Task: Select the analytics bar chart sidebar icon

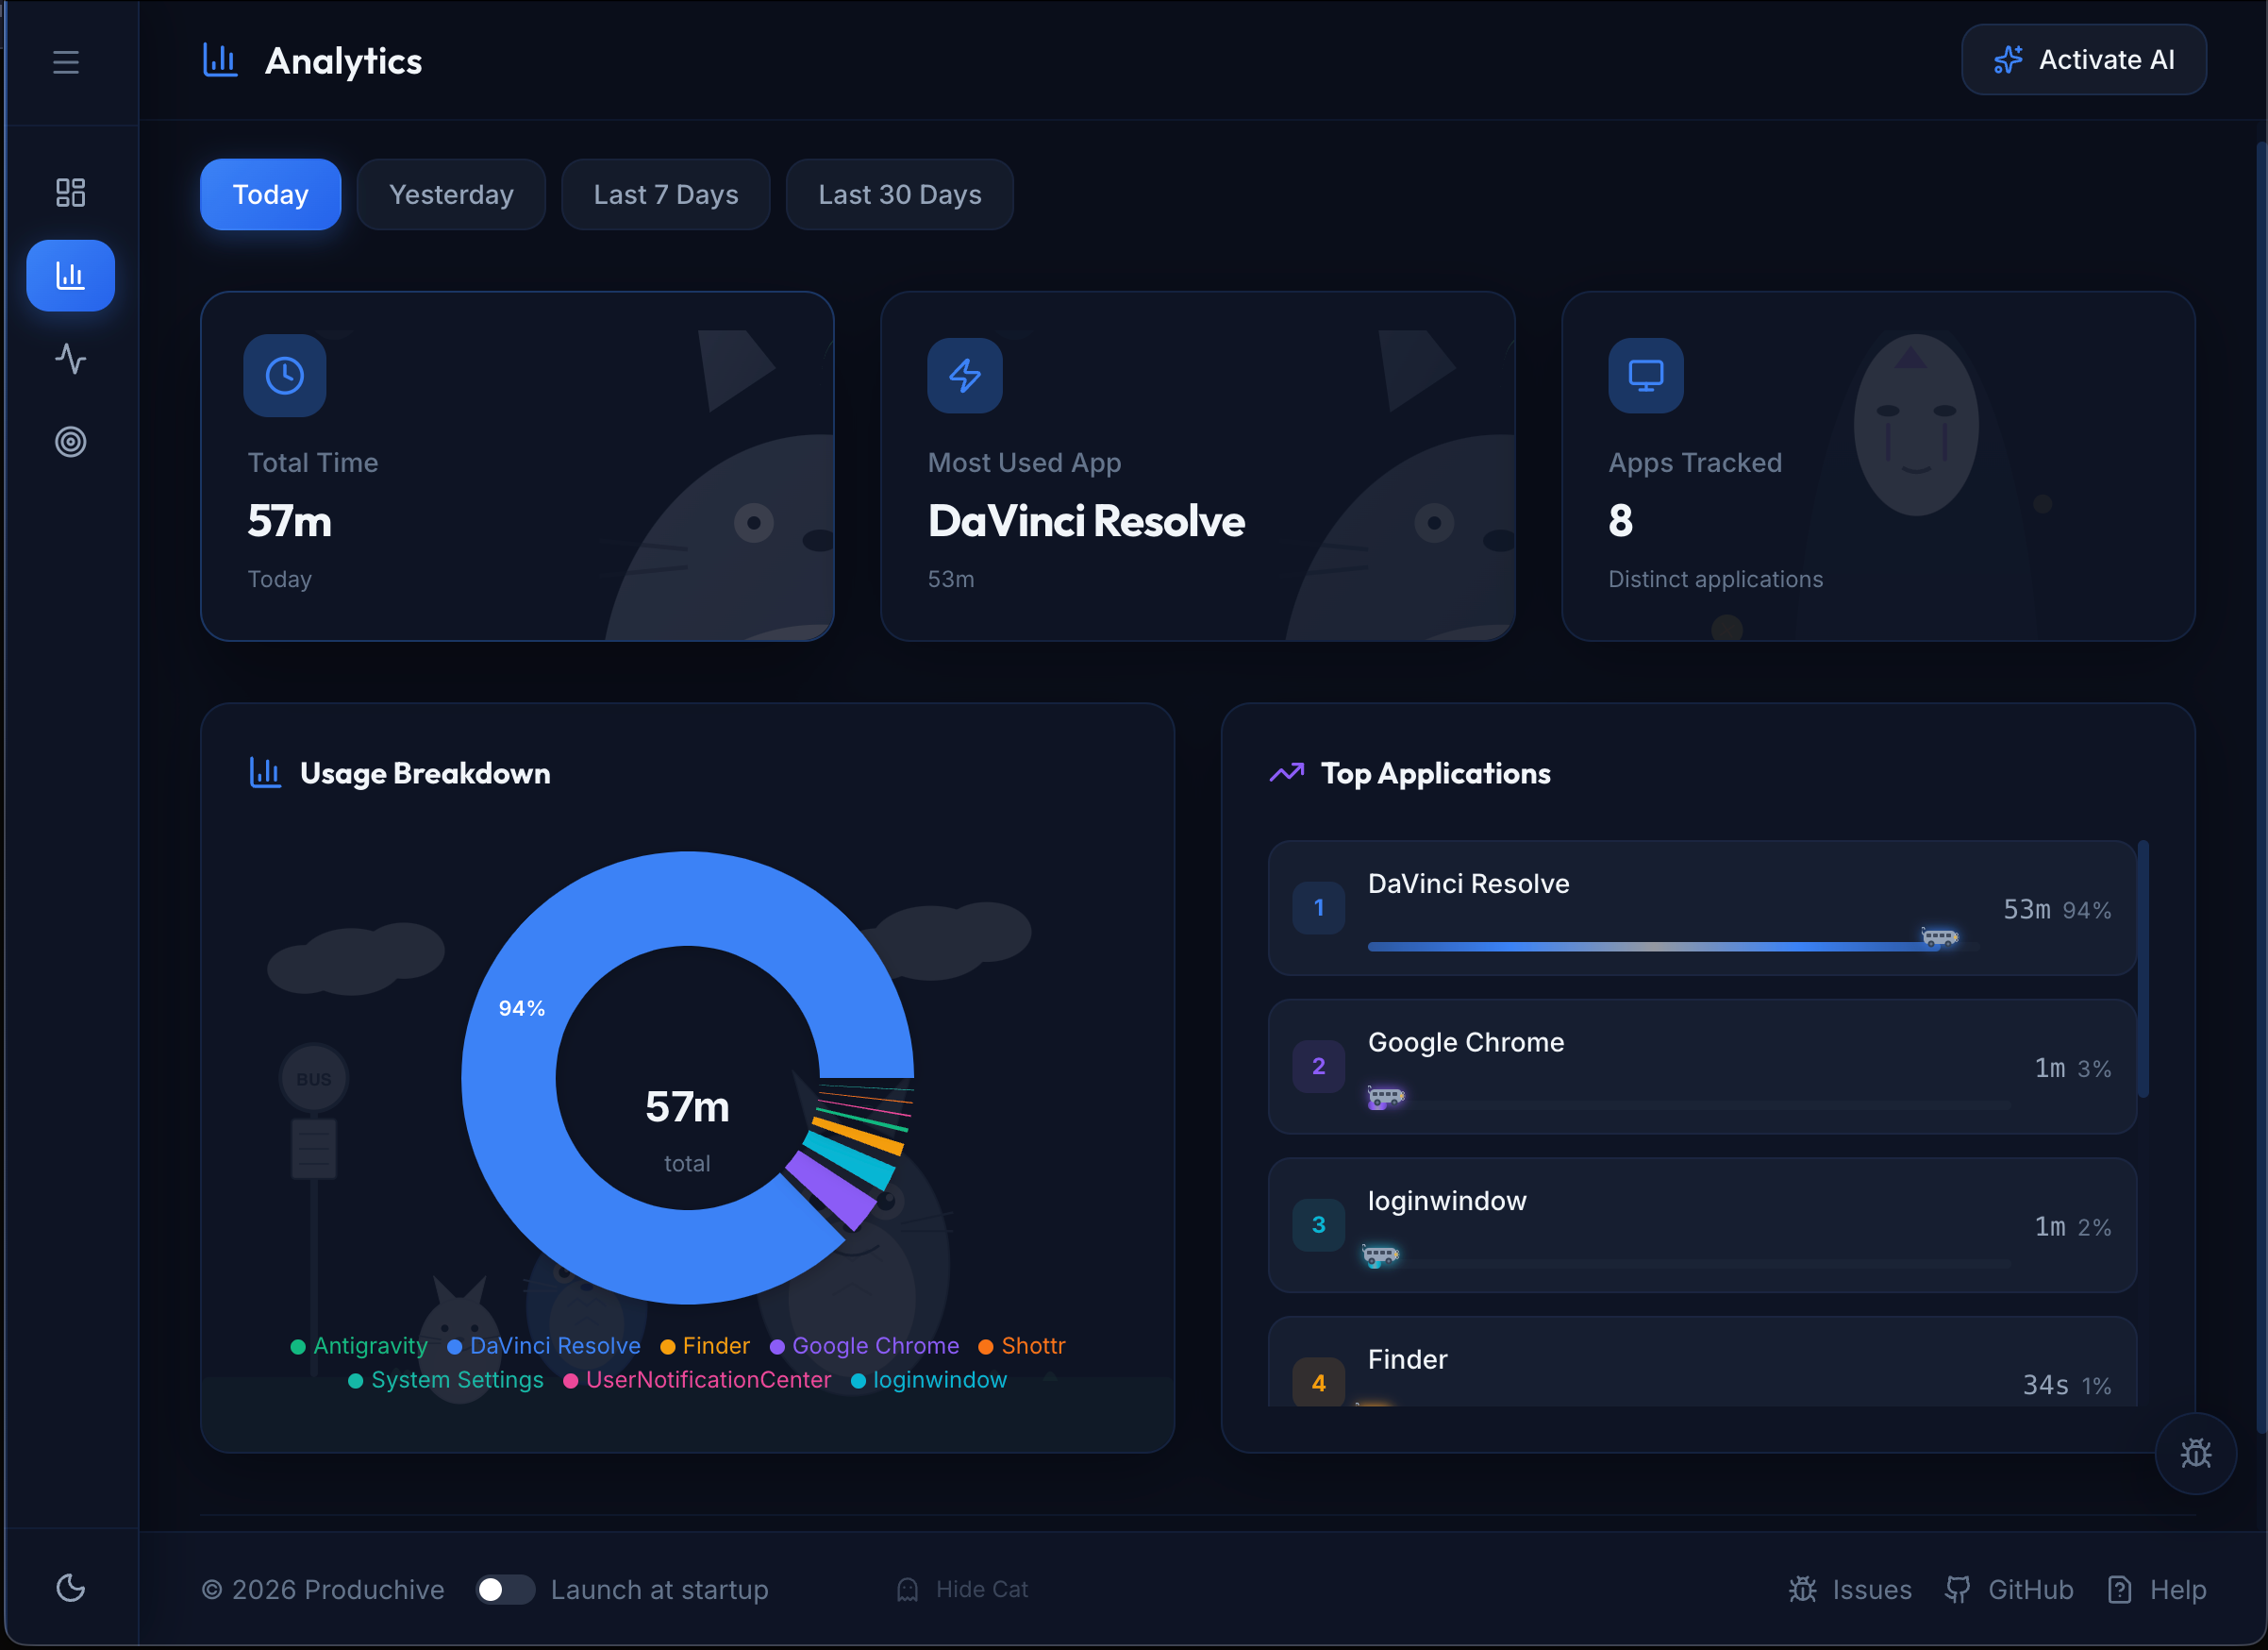Action: pyautogui.click(x=70, y=276)
